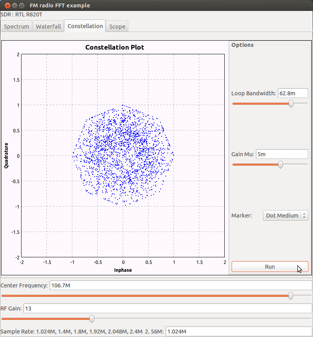The image size is (313, 337).
Task: Close the FM radio FFT example window
Action: click(7, 5)
